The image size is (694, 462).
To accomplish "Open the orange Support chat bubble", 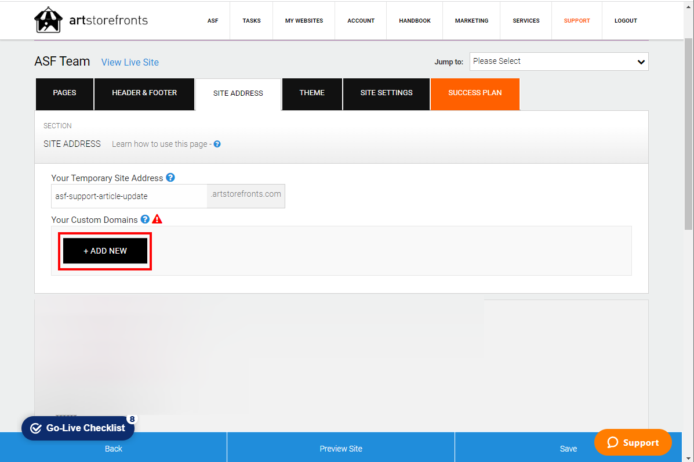I will coord(633,442).
